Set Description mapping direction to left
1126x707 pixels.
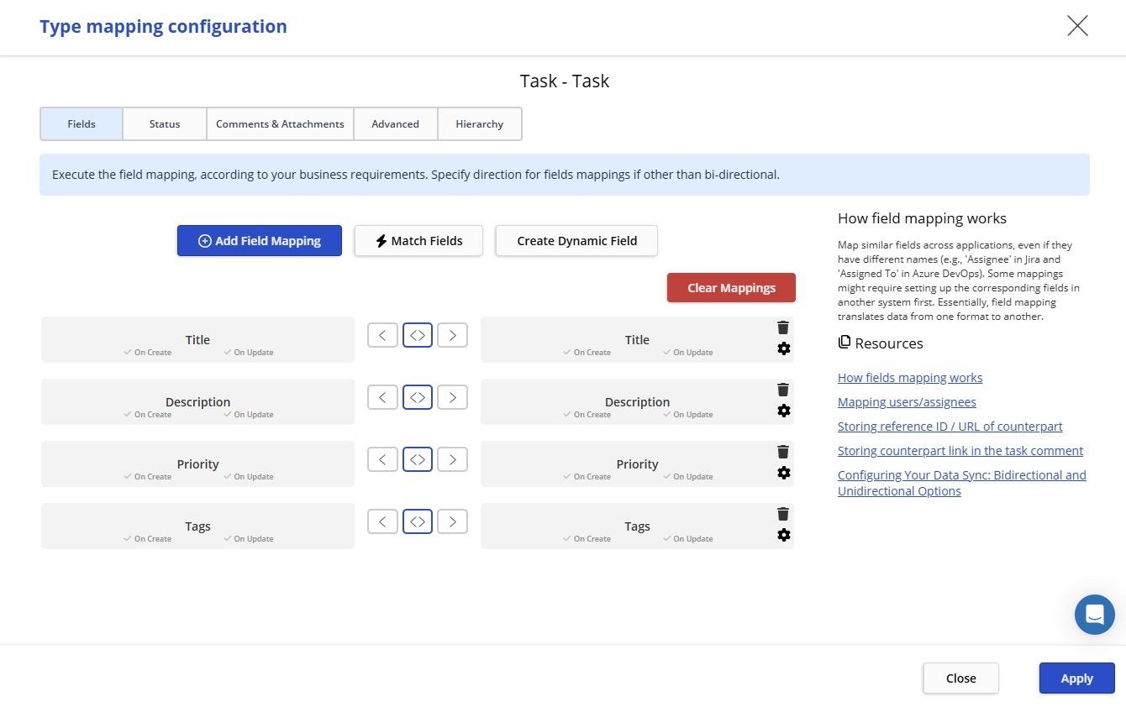[382, 397]
